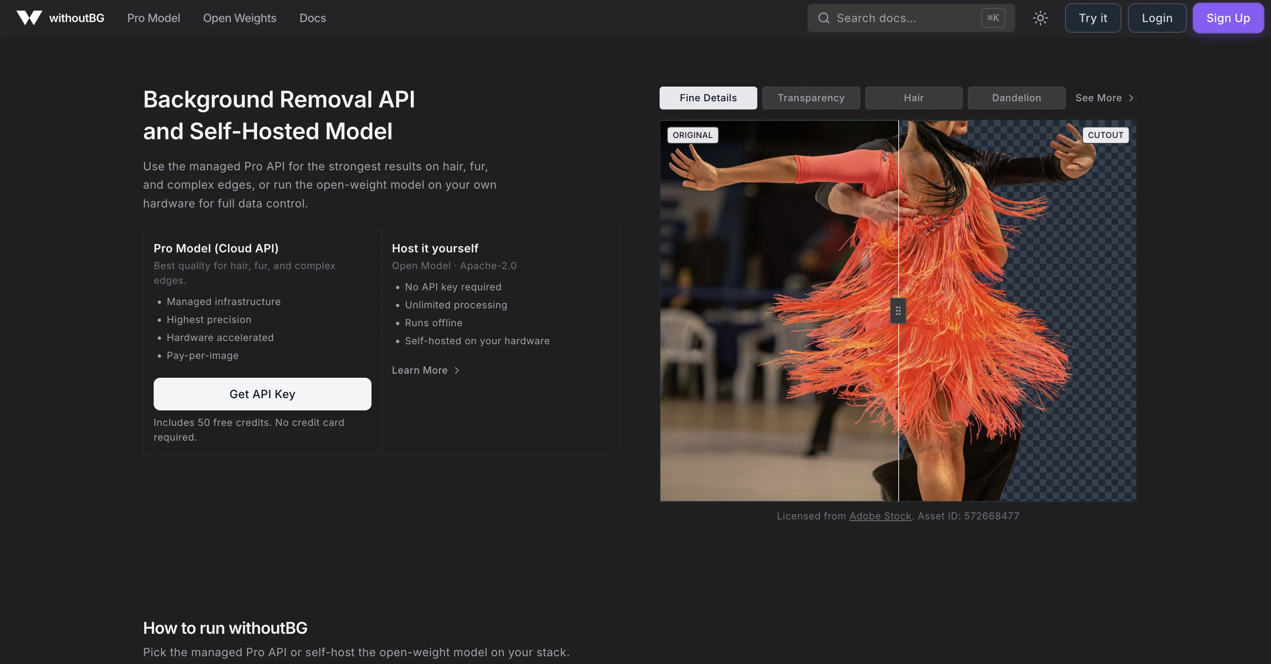Open the Docs nav item
Image resolution: width=1271 pixels, height=664 pixels.
[313, 18]
